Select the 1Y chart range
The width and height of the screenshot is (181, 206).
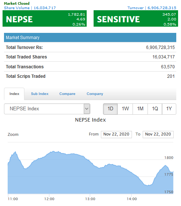point(169,109)
